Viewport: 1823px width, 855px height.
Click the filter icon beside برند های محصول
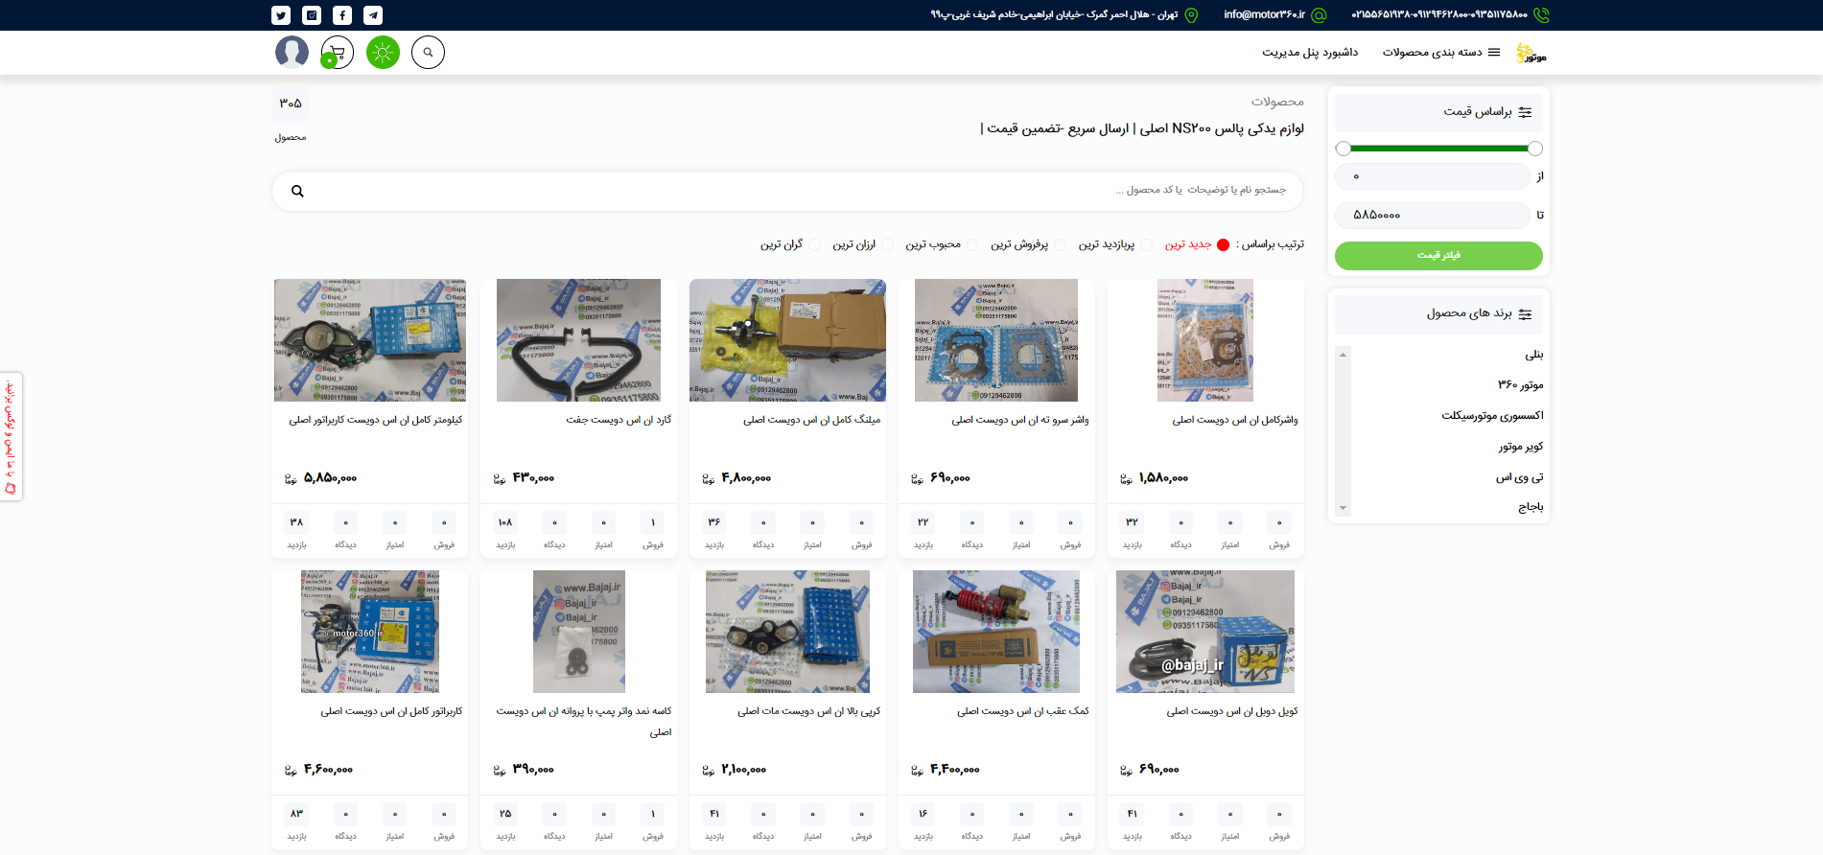click(1525, 314)
